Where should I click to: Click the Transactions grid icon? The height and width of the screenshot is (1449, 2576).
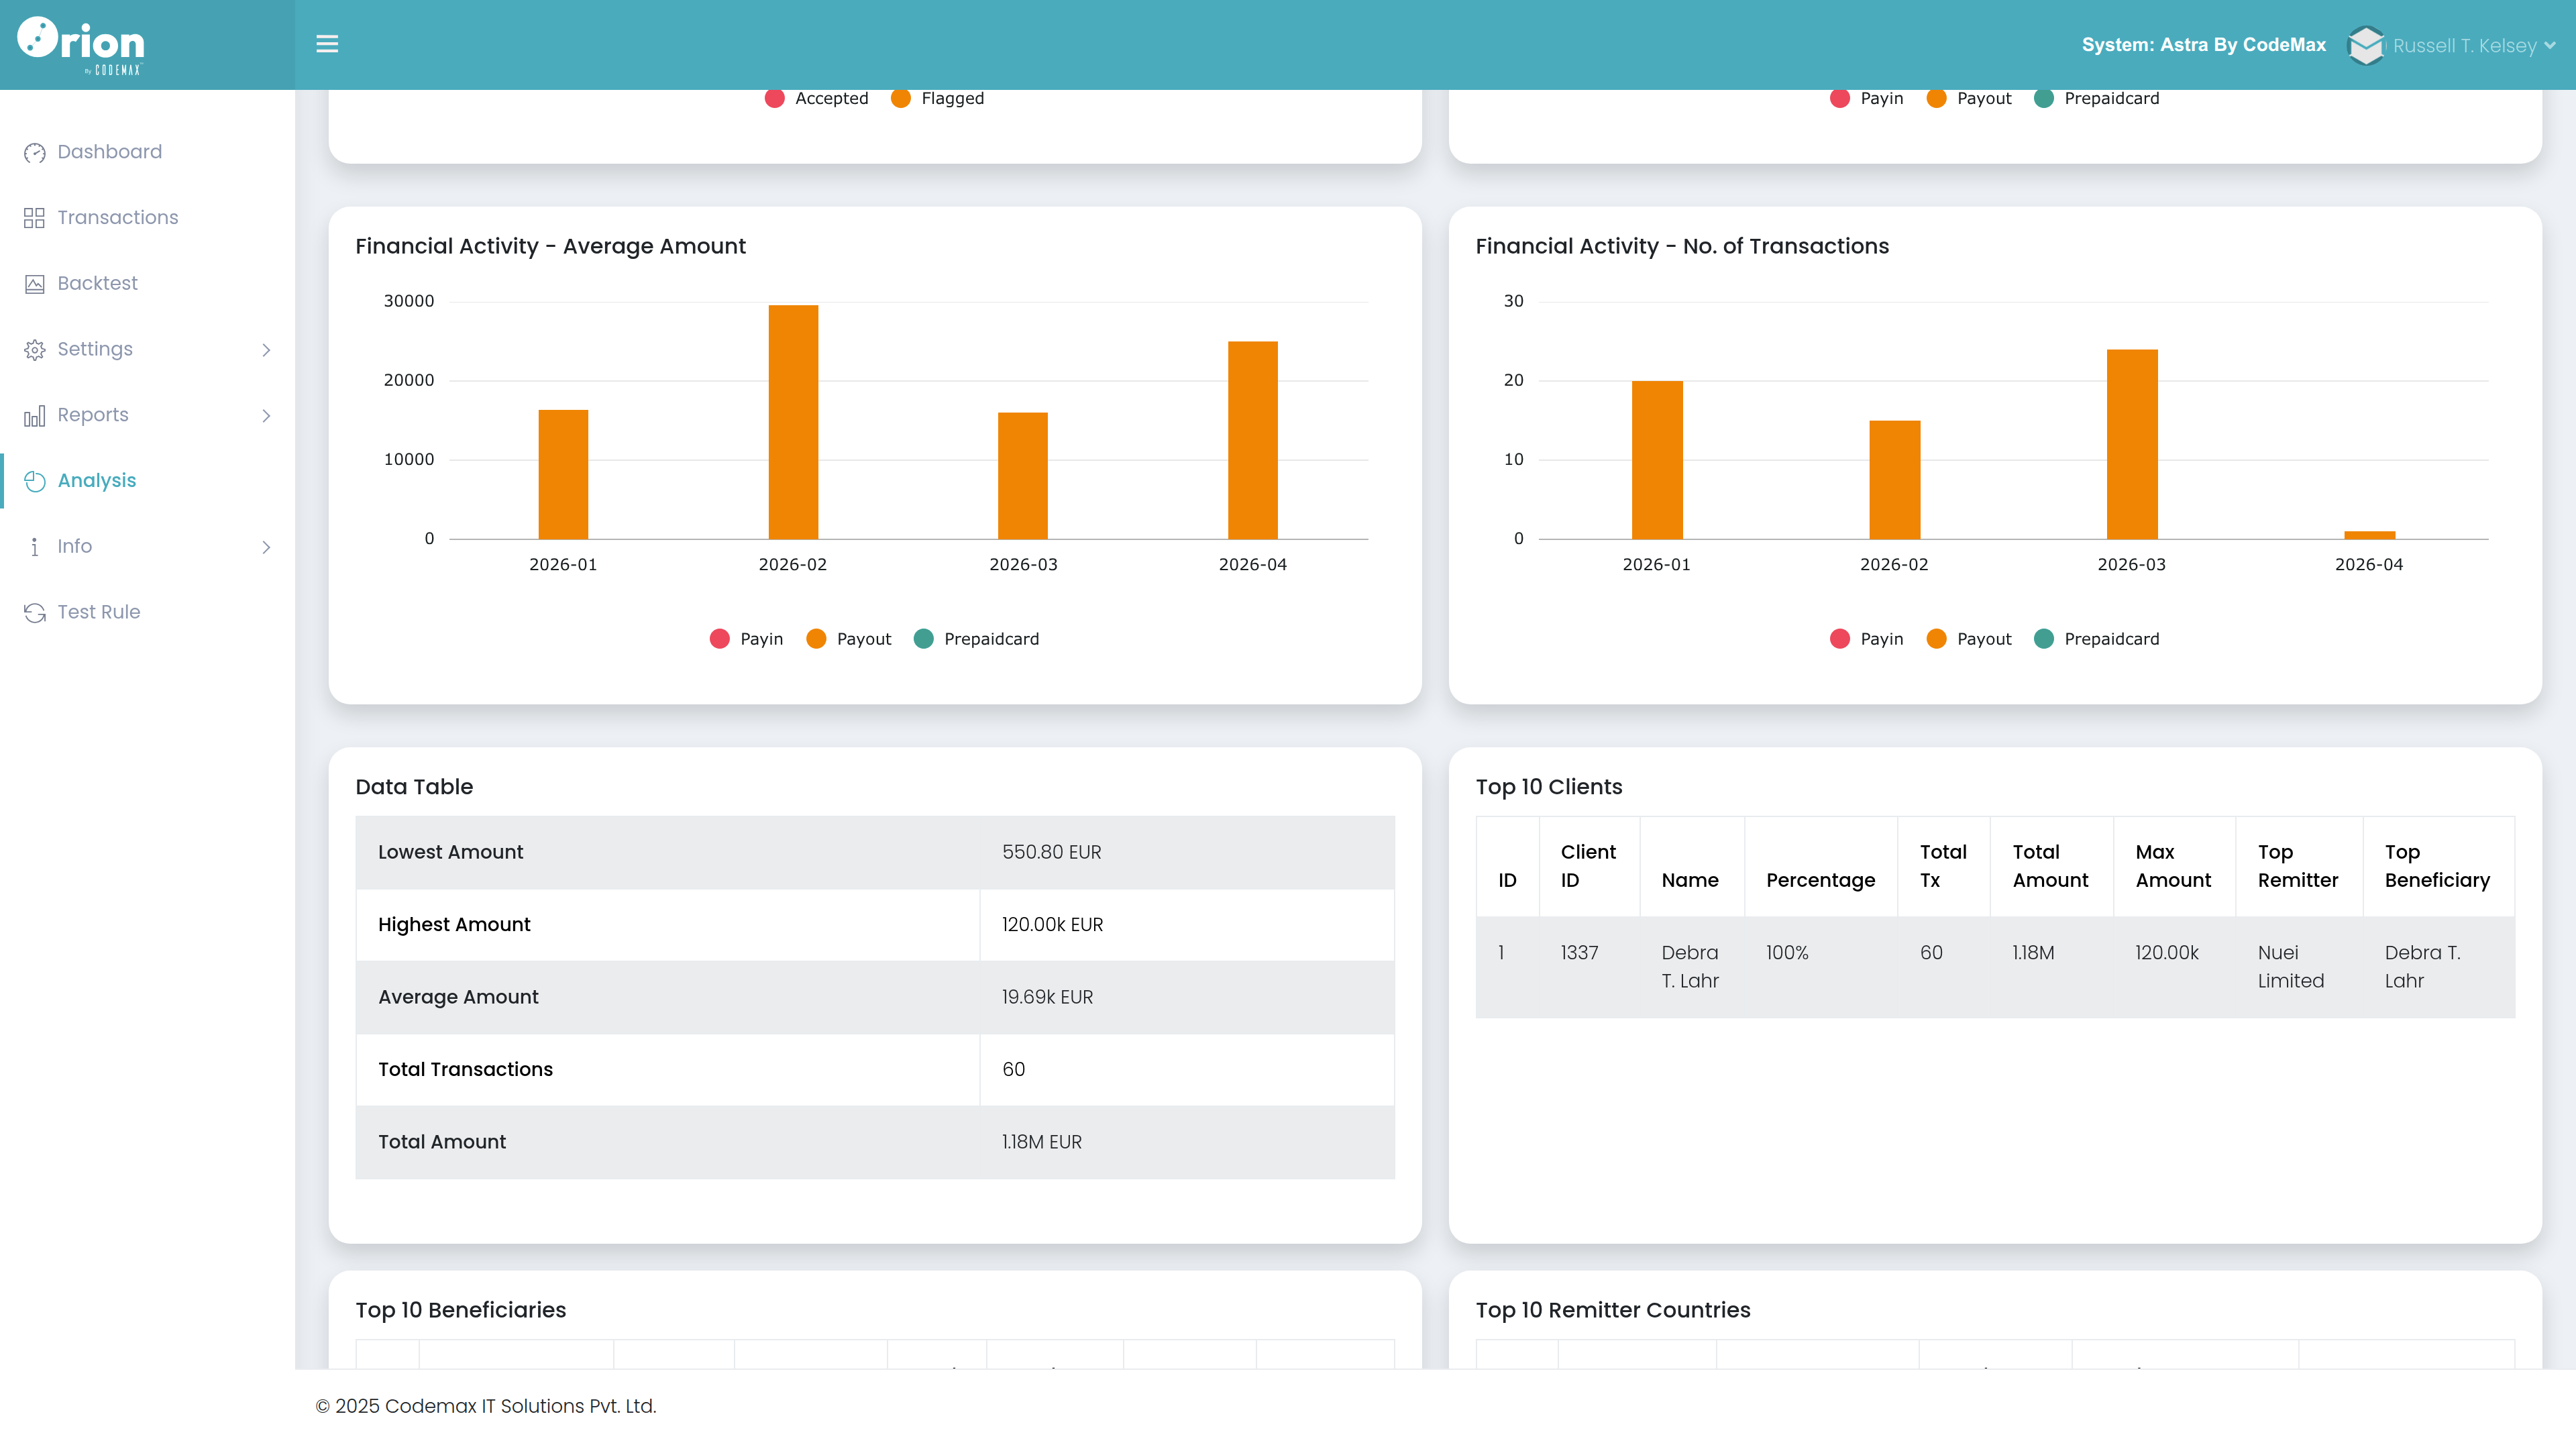(35, 218)
